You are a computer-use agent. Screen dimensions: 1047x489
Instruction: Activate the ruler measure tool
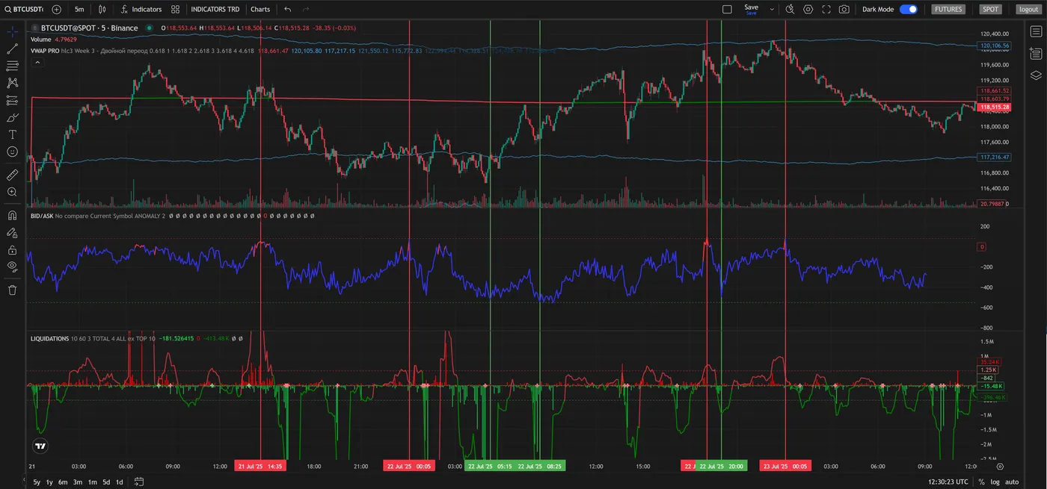[x=12, y=175]
